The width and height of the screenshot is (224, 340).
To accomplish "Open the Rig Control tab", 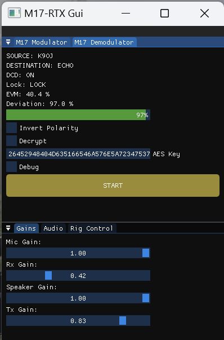I will coord(92,228).
